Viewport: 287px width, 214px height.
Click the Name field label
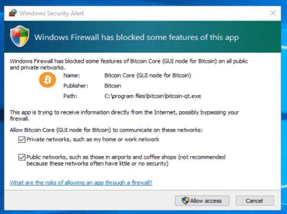tap(71, 75)
